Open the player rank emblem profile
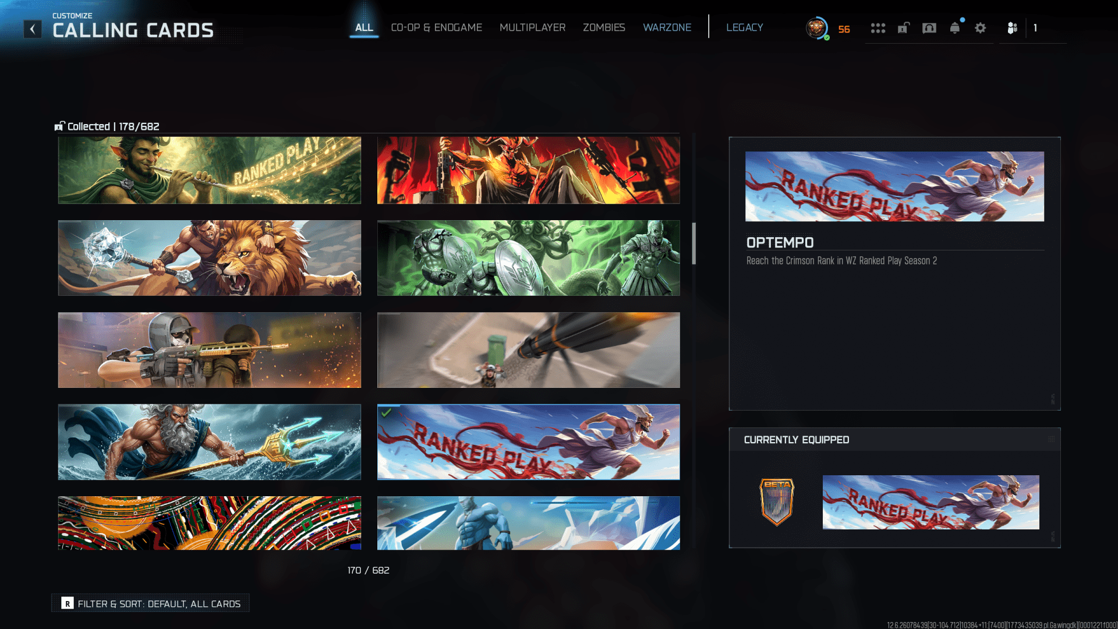Screen dimensions: 1118x629 tap(817, 28)
